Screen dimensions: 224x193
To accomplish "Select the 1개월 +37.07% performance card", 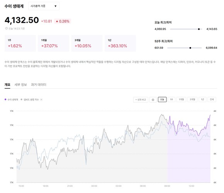I will [x=53, y=43].
